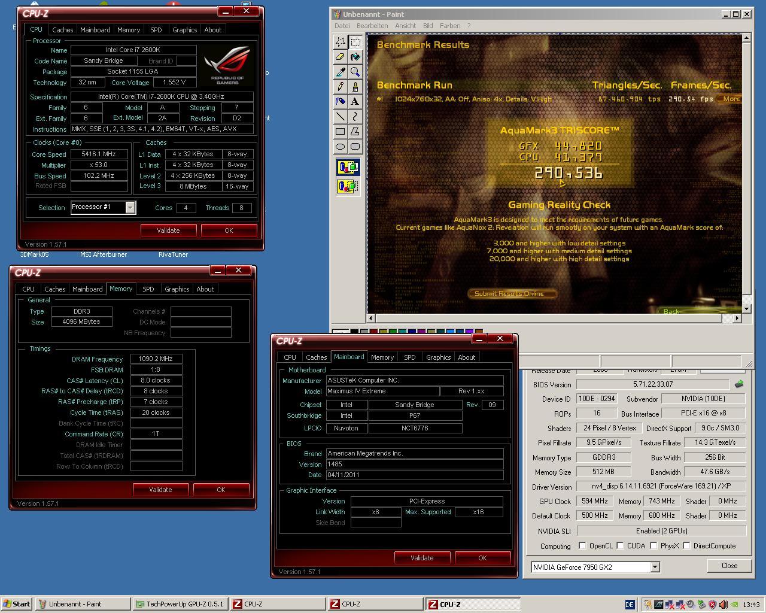
Task: Click the Close button in GPU-Z
Action: tap(729, 566)
